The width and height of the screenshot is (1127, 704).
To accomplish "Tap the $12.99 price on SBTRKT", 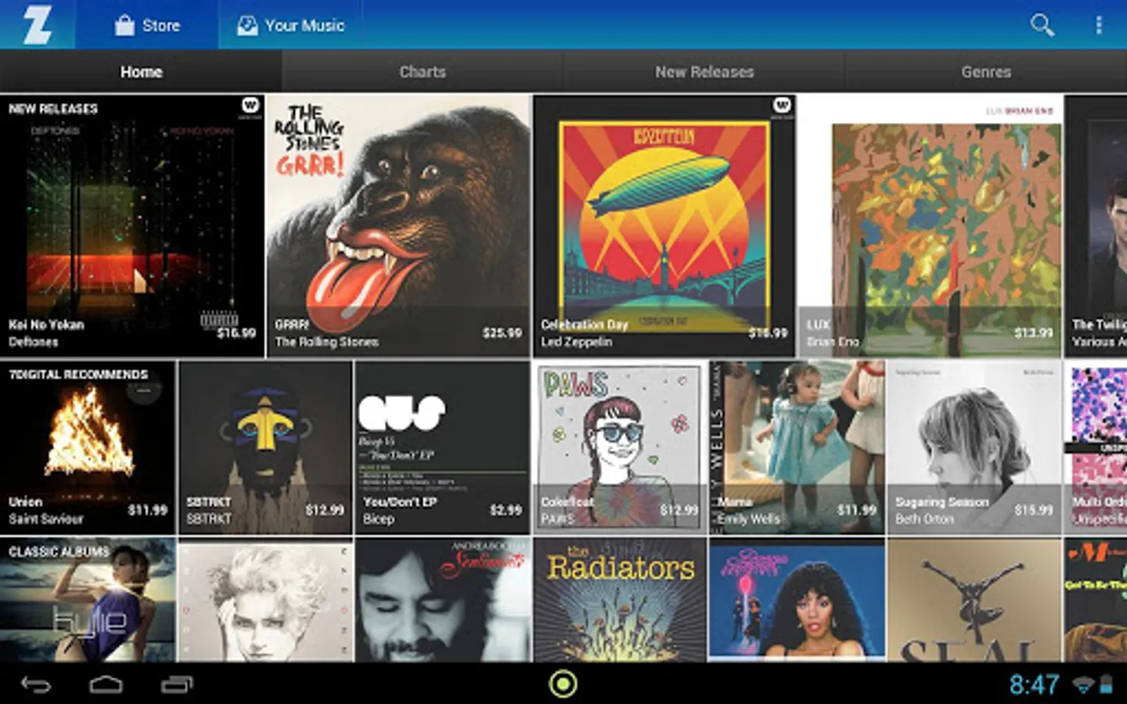I will pyautogui.click(x=325, y=510).
